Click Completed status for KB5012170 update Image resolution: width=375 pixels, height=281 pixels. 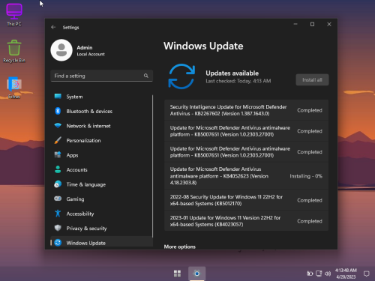click(310, 200)
